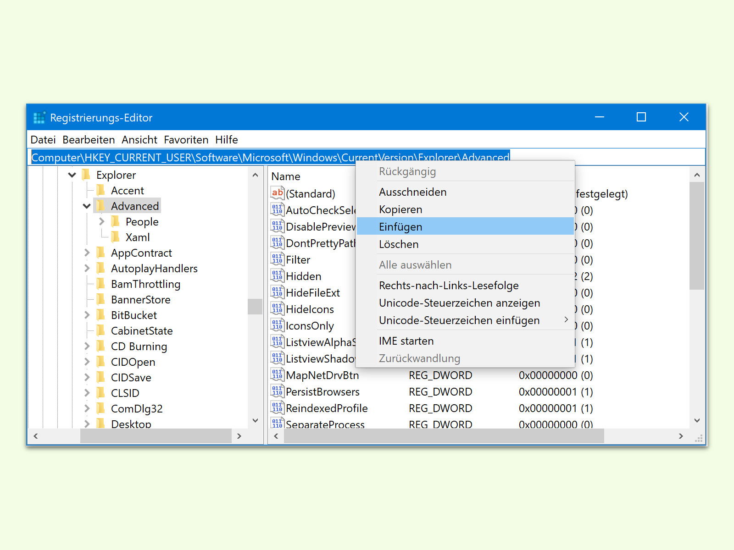The width and height of the screenshot is (734, 550).
Task: Expand the AppContract tree node
Action: click(87, 253)
